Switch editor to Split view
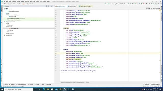 click(x=153, y=8)
